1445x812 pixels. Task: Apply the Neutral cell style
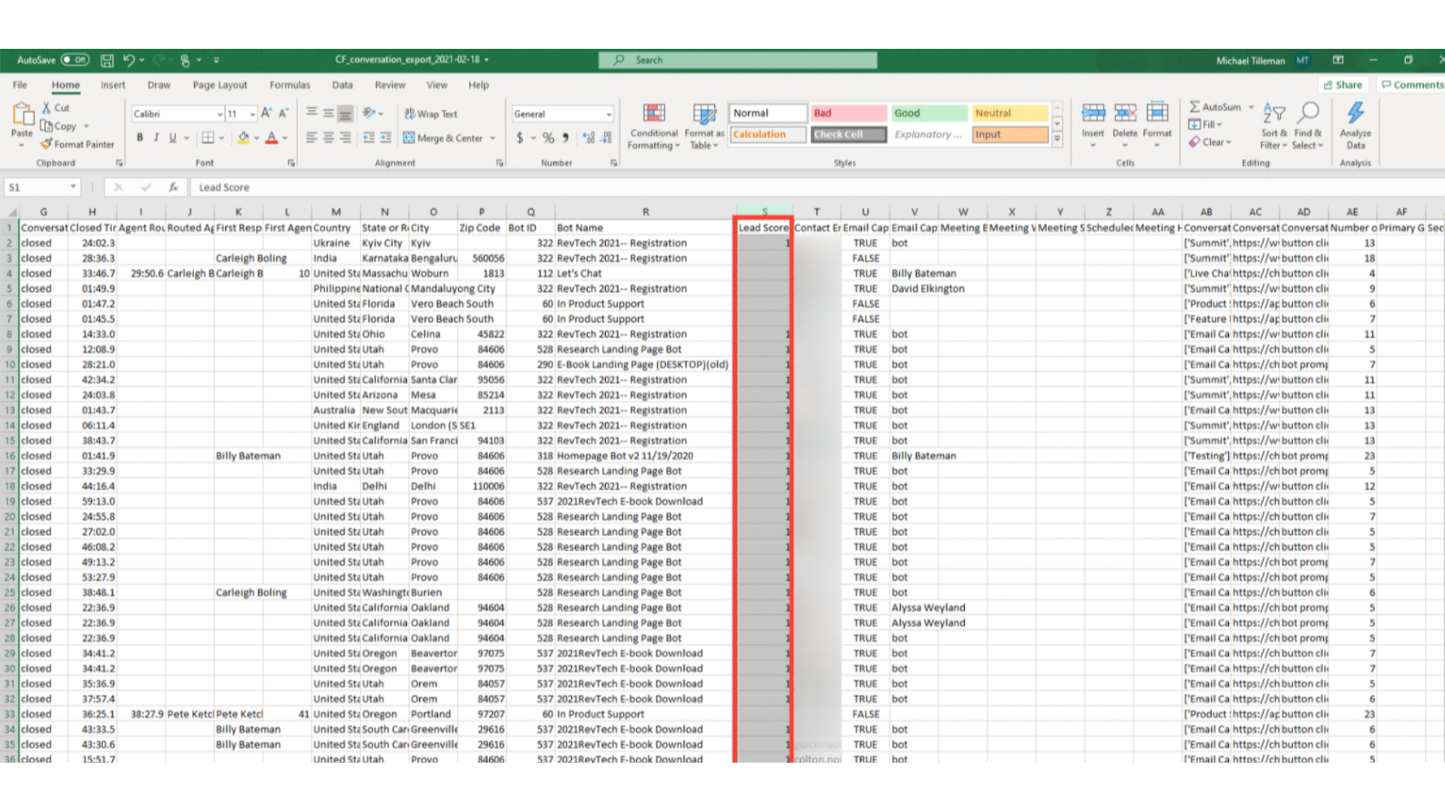coord(1009,113)
